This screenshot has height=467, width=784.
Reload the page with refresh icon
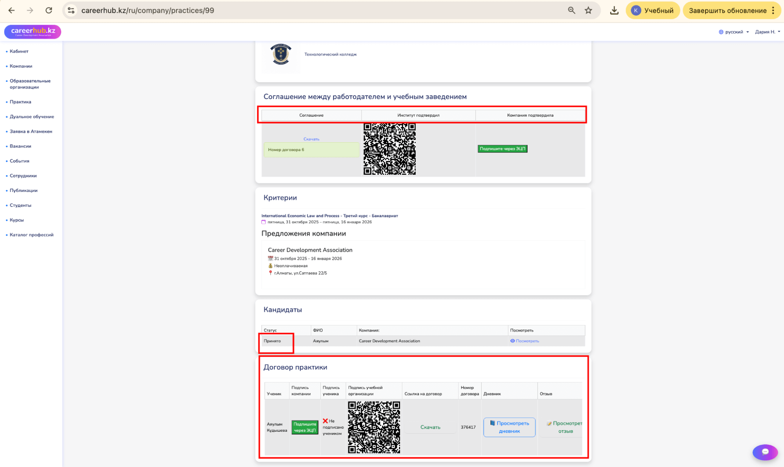(x=49, y=11)
